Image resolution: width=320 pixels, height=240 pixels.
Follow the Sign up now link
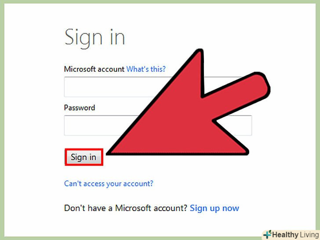(215, 208)
